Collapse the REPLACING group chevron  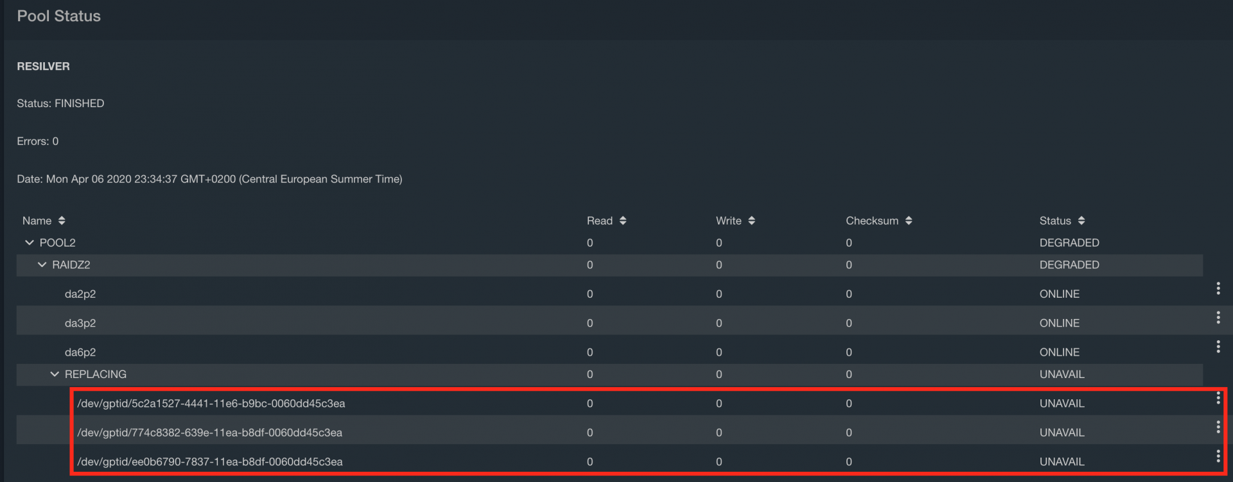pos(55,374)
